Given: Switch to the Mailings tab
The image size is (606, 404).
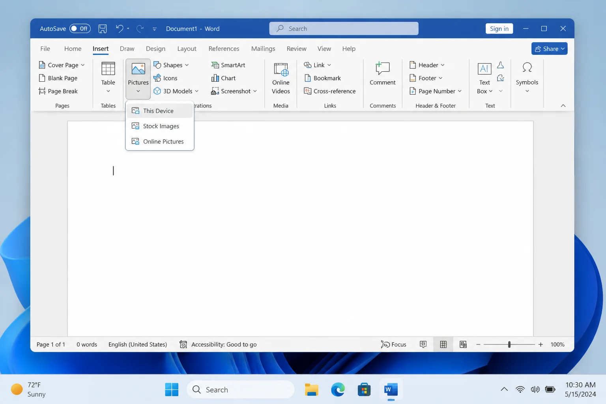Looking at the screenshot, I should 263,49.
